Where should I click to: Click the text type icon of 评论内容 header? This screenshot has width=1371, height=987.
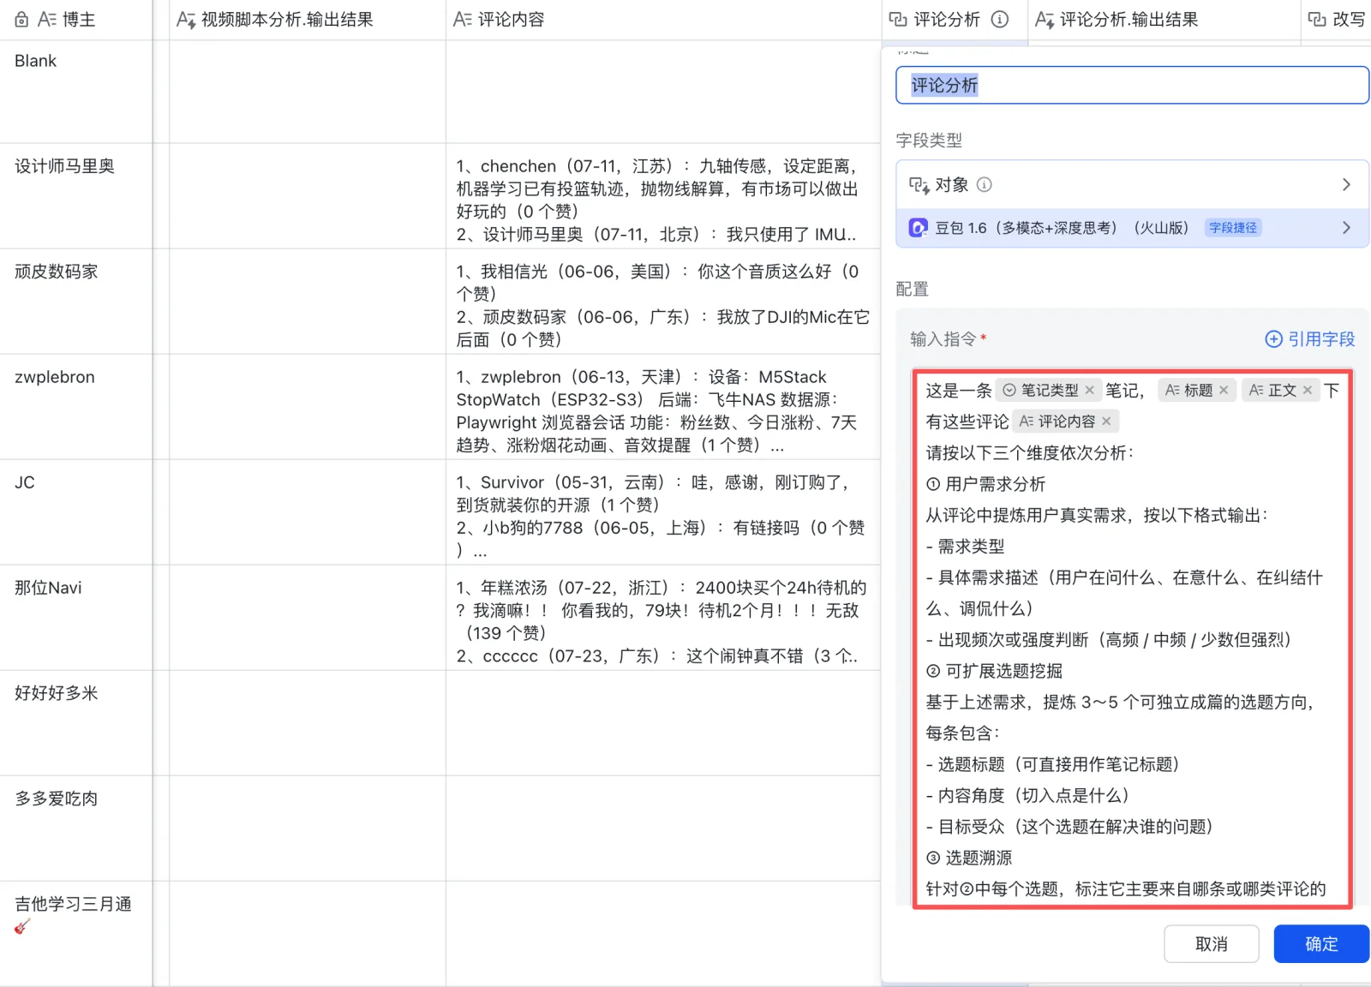[463, 20]
